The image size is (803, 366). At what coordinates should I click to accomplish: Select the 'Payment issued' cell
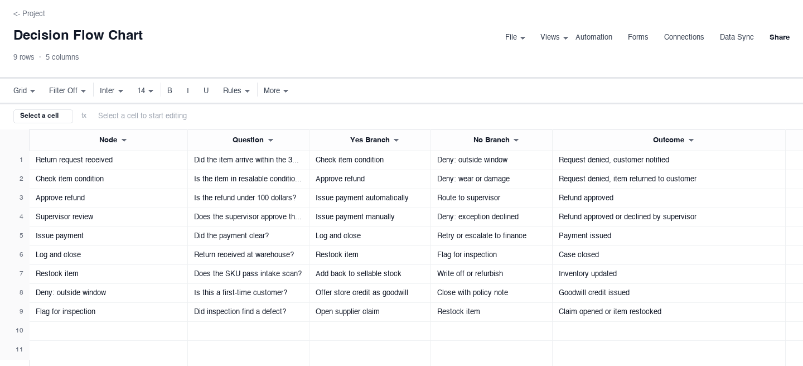pyautogui.click(x=669, y=236)
